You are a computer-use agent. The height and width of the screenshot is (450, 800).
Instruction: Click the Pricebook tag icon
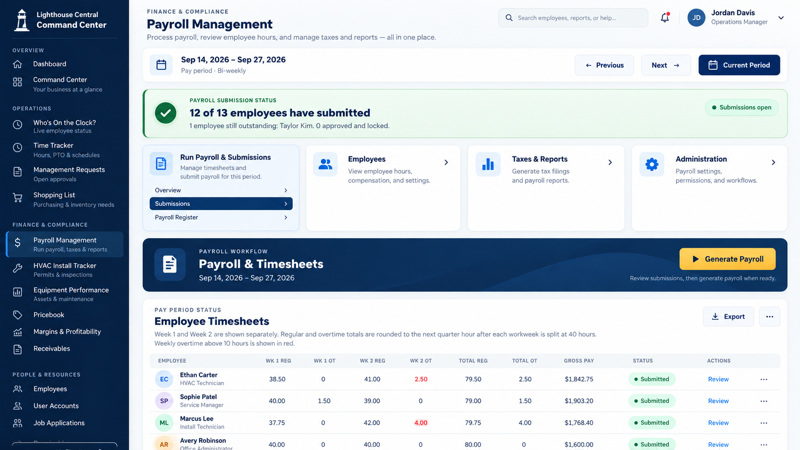tap(18, 315)
